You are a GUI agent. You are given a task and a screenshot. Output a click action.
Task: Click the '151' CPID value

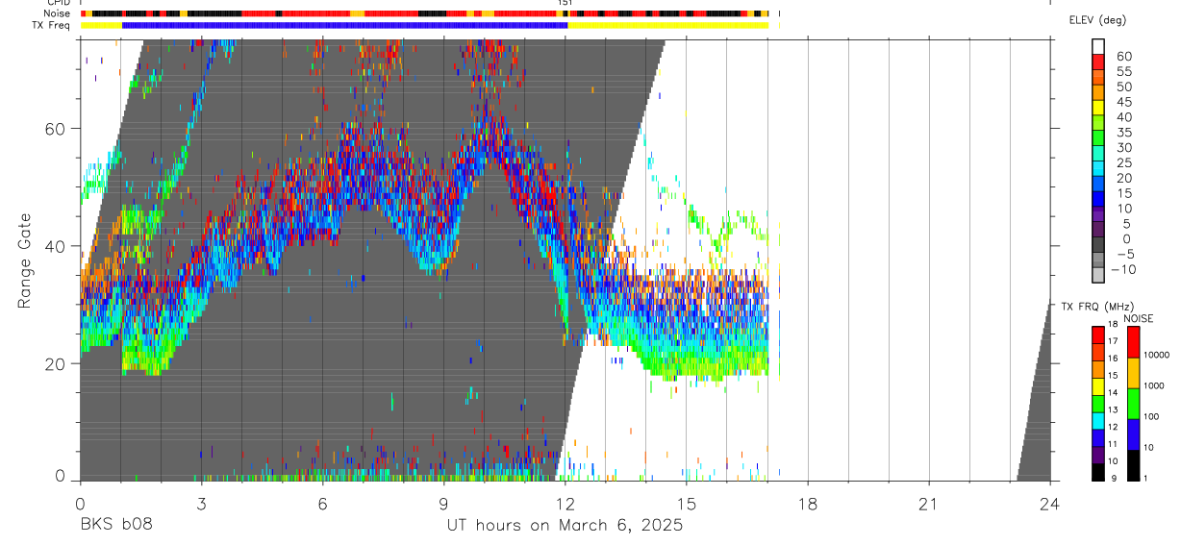tap(565, 3)
